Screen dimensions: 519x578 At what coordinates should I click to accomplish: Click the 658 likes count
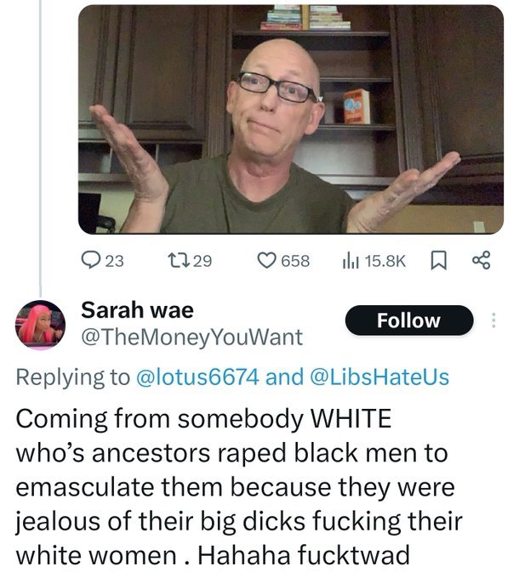295,261
